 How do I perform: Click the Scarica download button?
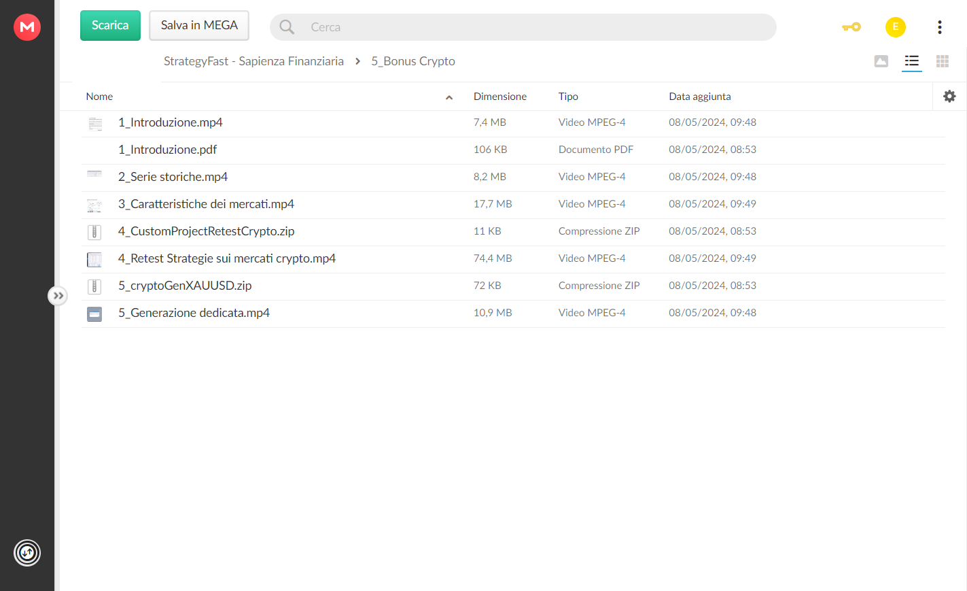(x=110, y=25)
